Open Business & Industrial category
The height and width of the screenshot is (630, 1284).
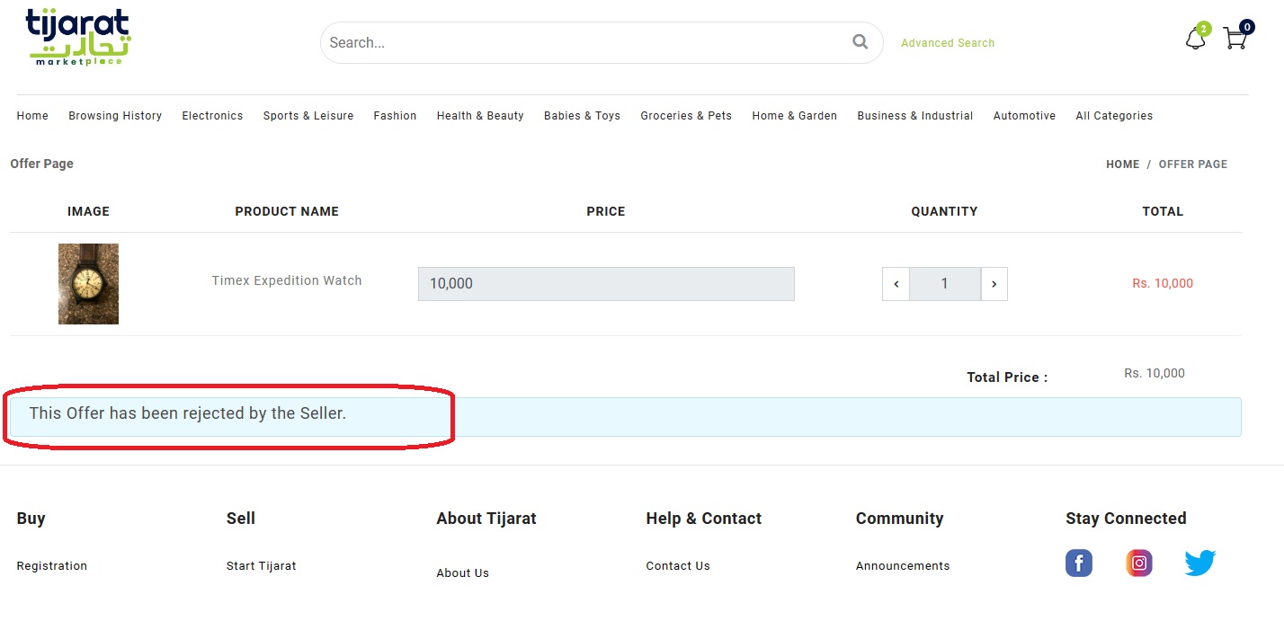coord(914,116)
